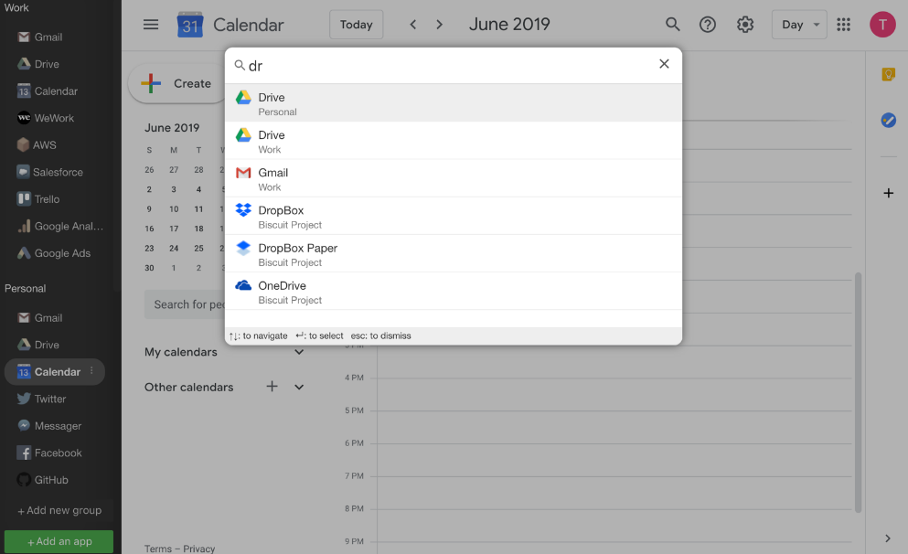
Task: Collapse the Other calendars section
Action: tap(299, 387)
